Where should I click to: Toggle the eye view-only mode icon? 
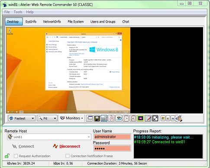[119, 118]
